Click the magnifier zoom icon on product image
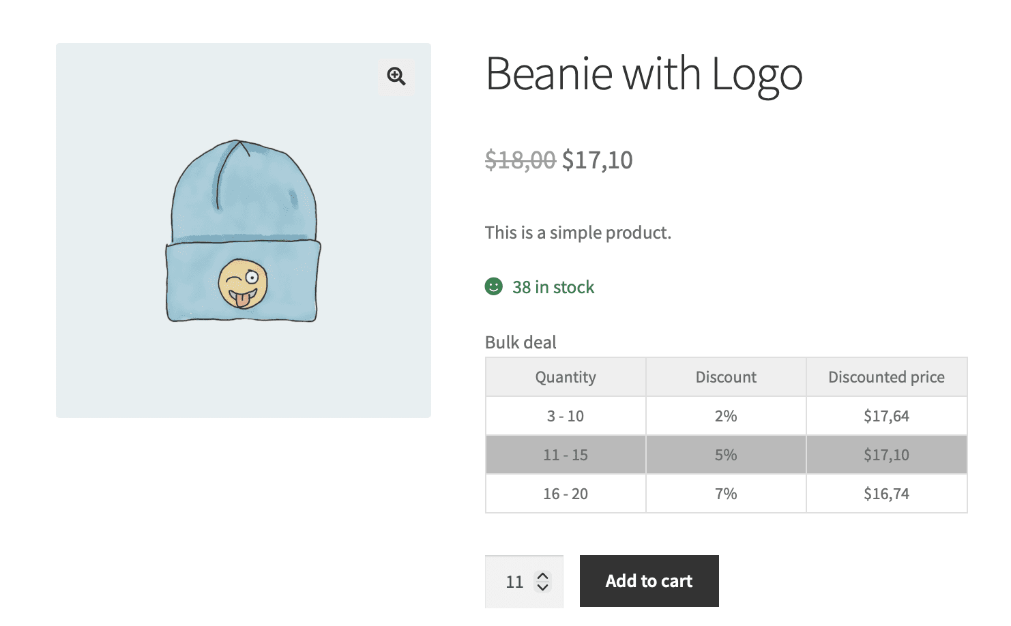The image size is (1011, 626). (396, 76)
